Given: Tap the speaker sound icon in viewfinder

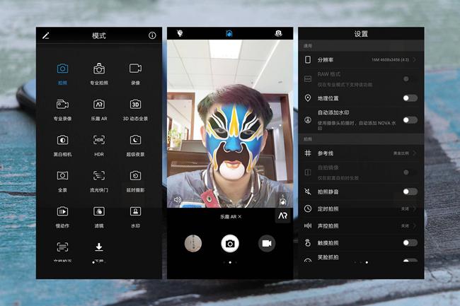Looking at the screenshot, I should pos(178,200).
